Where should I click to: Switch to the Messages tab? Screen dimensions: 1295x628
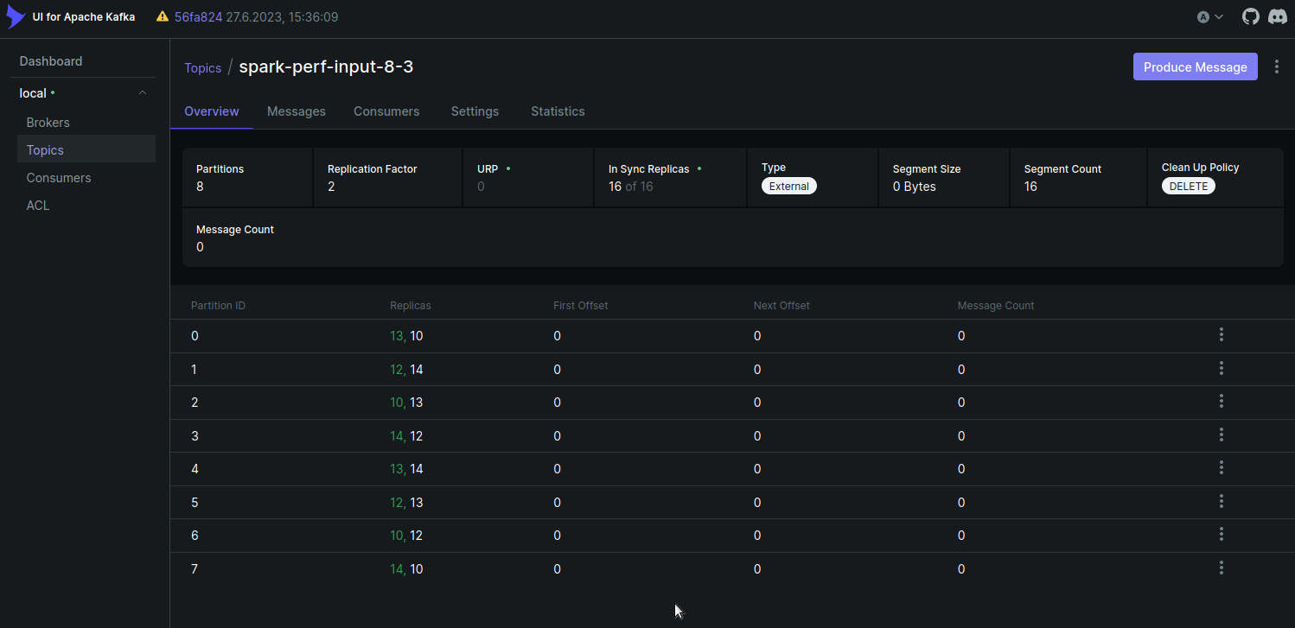[x=297, y=111]
